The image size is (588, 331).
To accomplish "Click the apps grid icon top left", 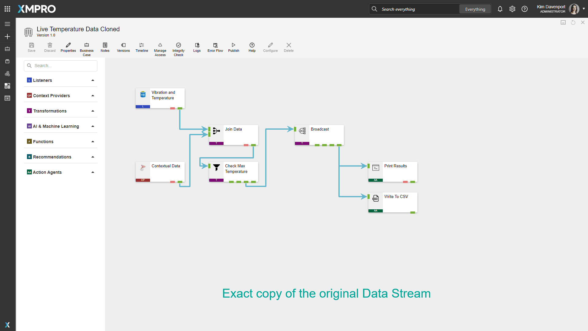I will point(7,9).
